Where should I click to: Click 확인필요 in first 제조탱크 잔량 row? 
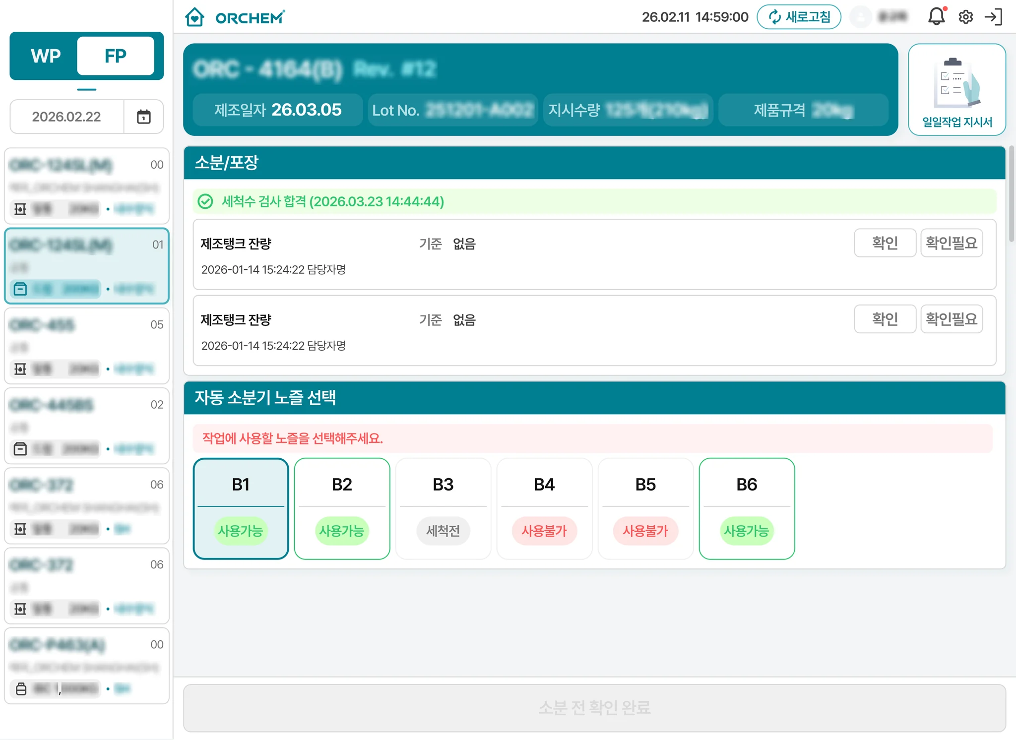click(952, 243)
